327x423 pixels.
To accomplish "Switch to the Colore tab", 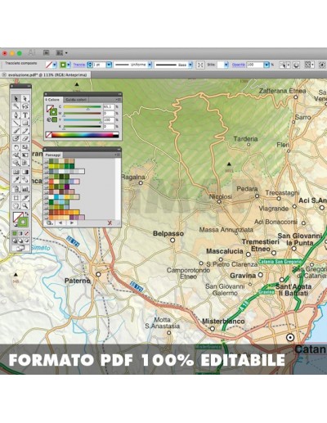I will pos(53,100).
